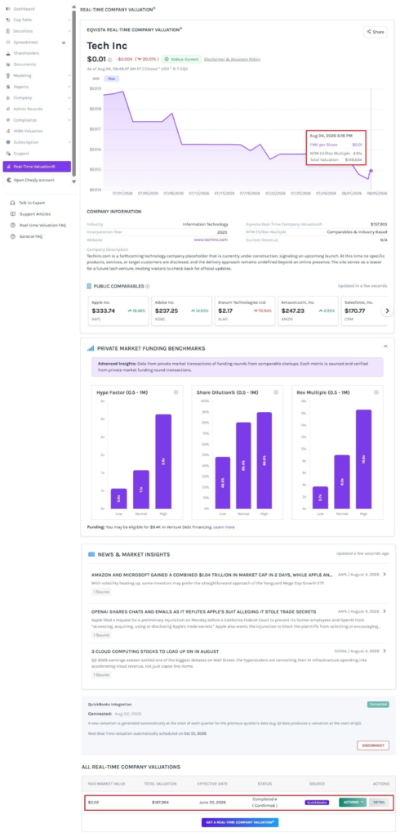The width and height of the screenshot is (400, 837).
Task: Open the ACTIONS dropdown in valuation row
Action: click(x=353, y=803)
